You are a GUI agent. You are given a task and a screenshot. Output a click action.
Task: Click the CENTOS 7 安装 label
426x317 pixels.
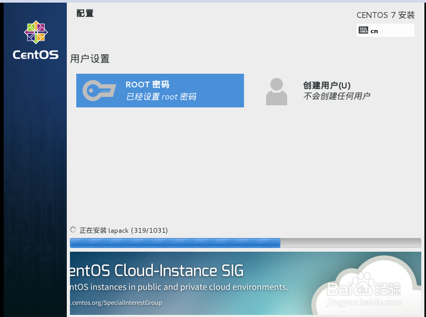(x=386, y=15)
